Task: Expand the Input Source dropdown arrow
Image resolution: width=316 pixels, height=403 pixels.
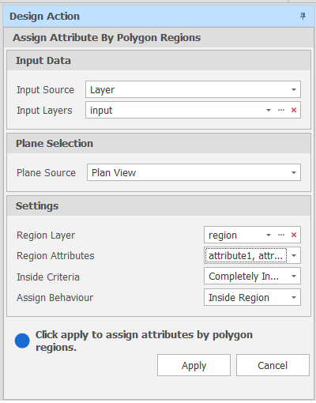Action: point(294,89)
